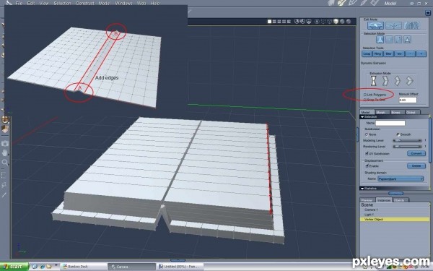Viewport: 433px width, 271px height.
Task: Switch to the Morph tab
Action: [x=381, y=112]
